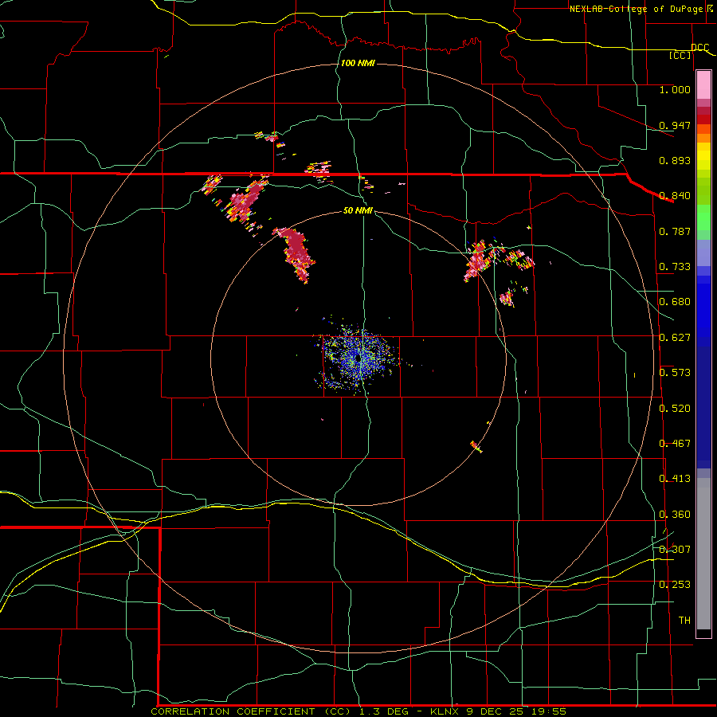Select the 0.520 scale value
The height and width of the screenshot is (717, 717).
tap(675, 409)
